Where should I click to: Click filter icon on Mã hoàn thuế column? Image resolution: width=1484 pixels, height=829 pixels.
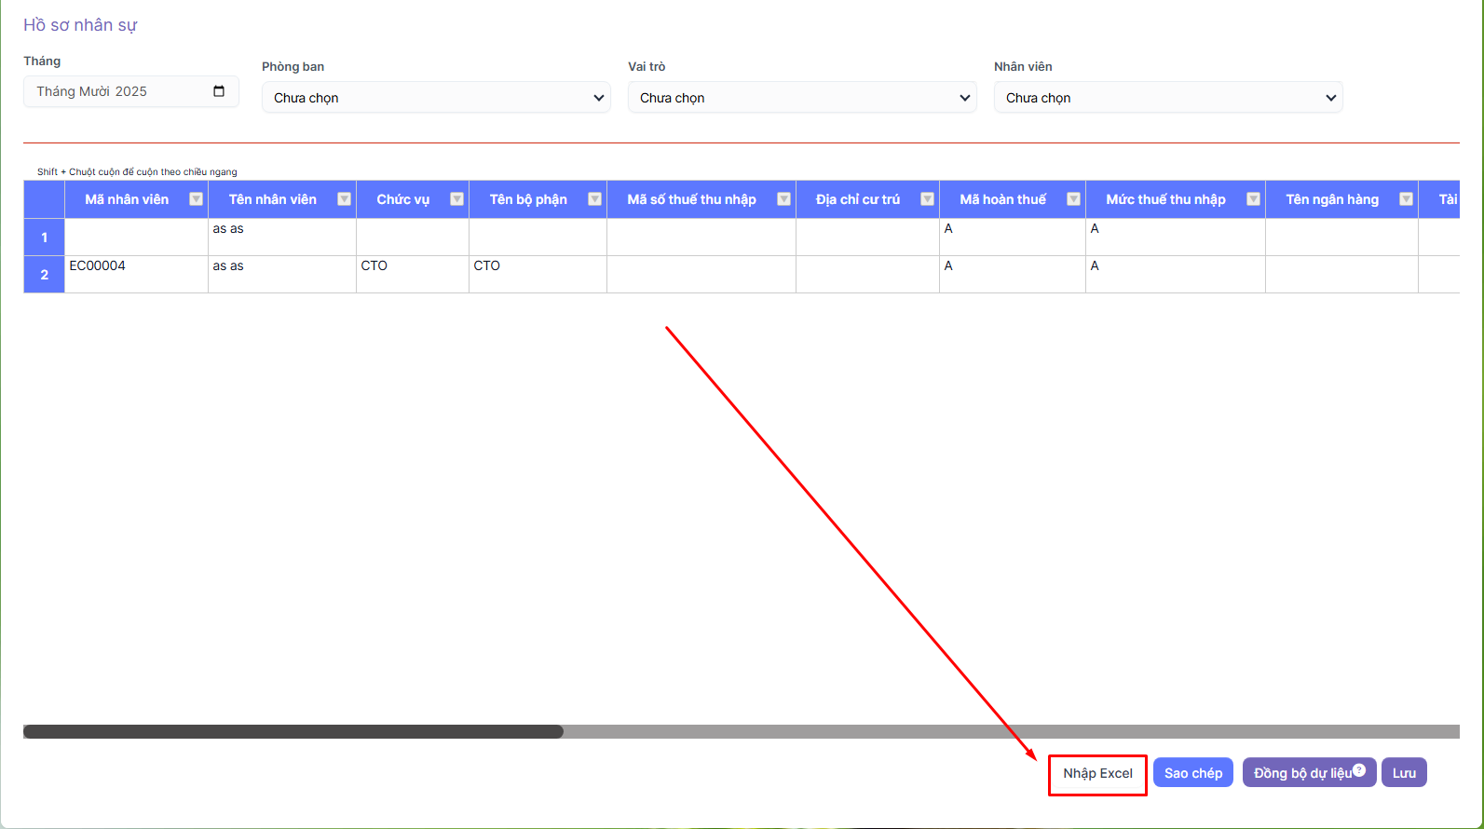[x=1073, y=199]
